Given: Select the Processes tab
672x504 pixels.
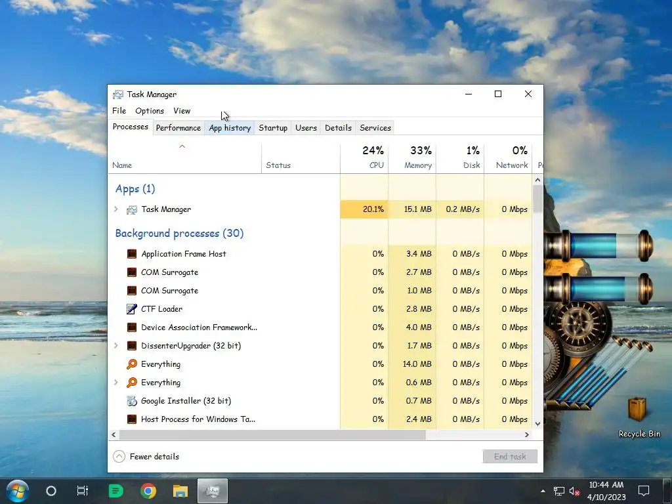Looking at the screenshot, I should pyautogui.click(x=131, y=127).
